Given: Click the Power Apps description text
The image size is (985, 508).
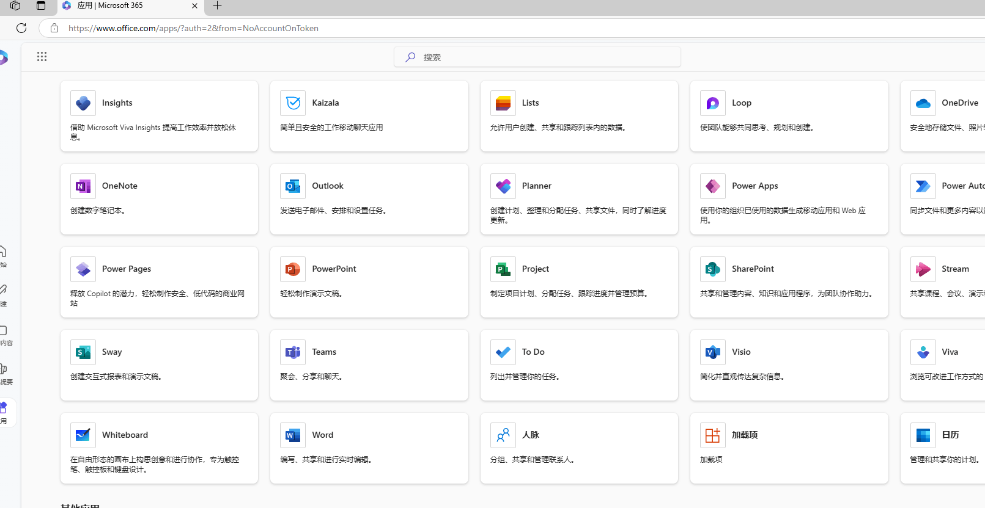Looking at the screenshot, I should click(783, 216).
